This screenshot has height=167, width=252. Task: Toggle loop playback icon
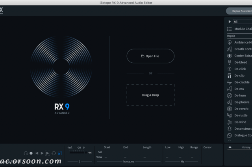click(54, 153)
